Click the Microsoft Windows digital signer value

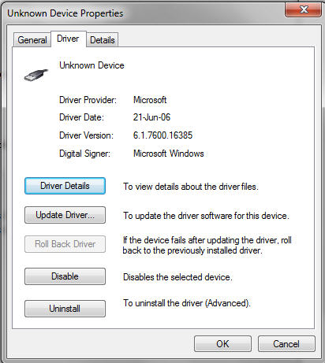[169, 154]
